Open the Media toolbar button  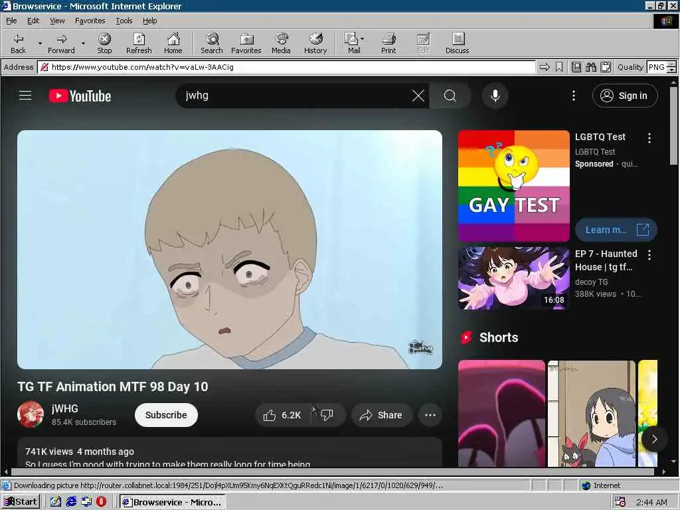[281, 43]
